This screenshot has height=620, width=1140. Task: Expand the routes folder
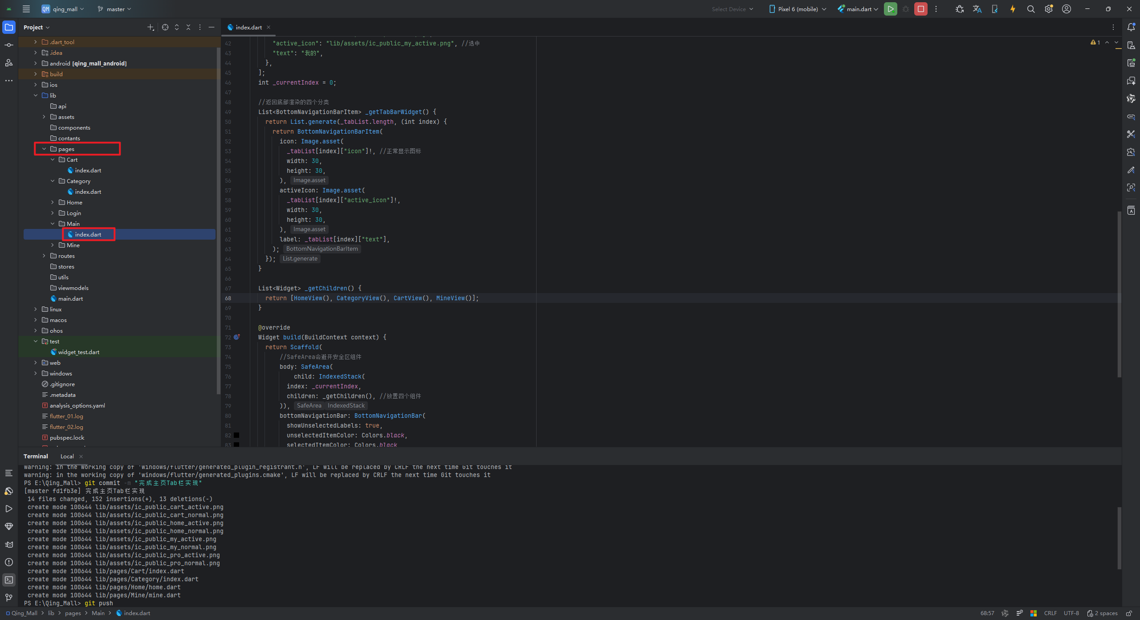44,256
